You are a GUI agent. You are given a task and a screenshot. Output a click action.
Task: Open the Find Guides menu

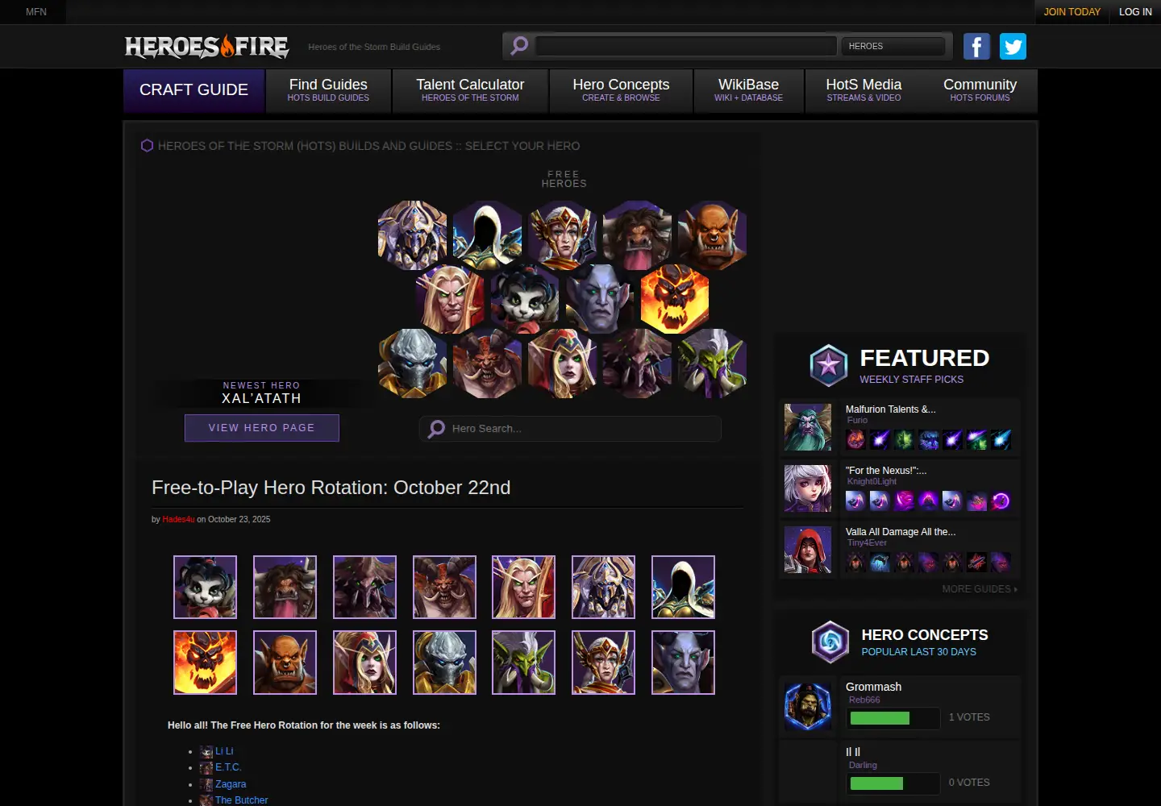328,90
